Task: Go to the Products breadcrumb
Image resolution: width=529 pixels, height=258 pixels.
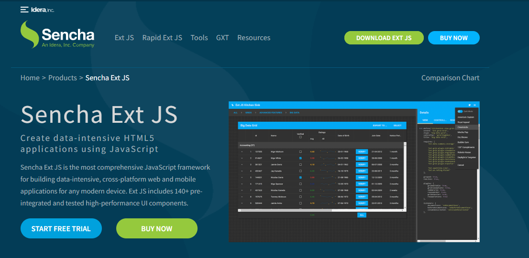Action: [x=63, y=78]
